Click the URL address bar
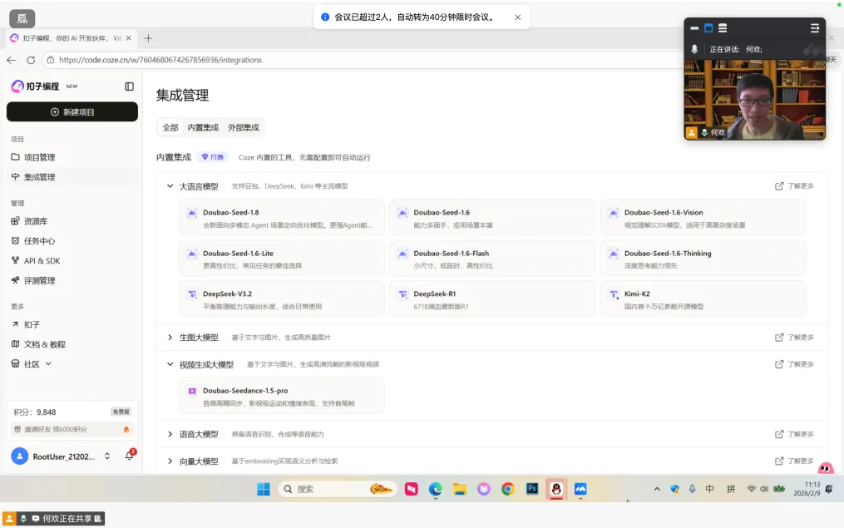844x528 pixels. 361,60
